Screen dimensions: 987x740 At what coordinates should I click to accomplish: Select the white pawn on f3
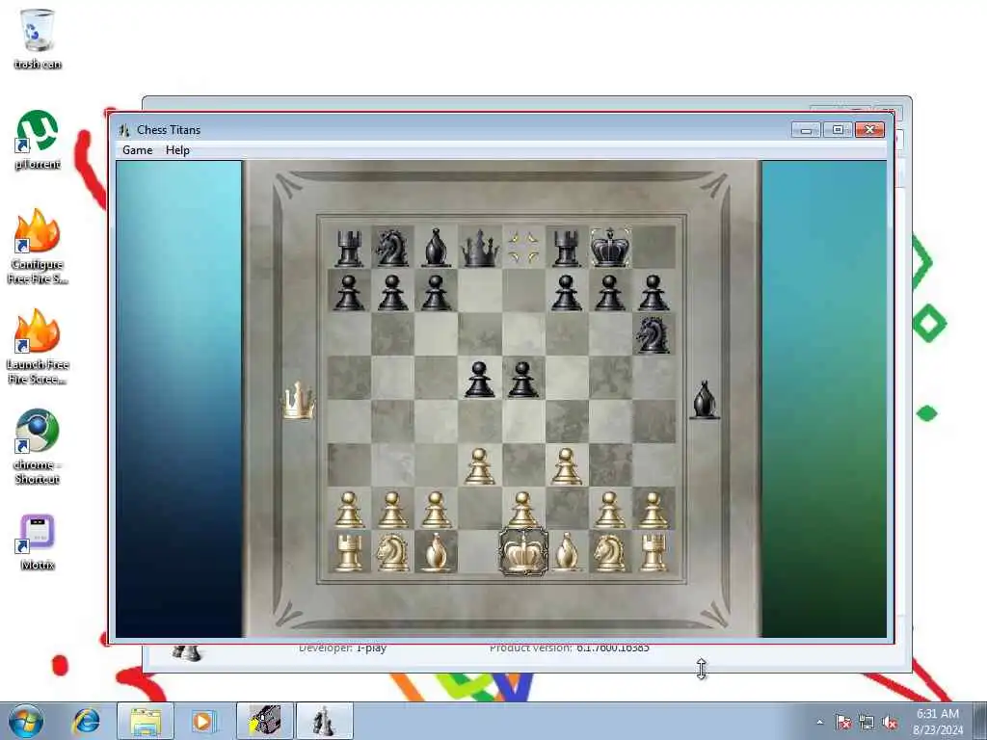(x=566, y=466)
